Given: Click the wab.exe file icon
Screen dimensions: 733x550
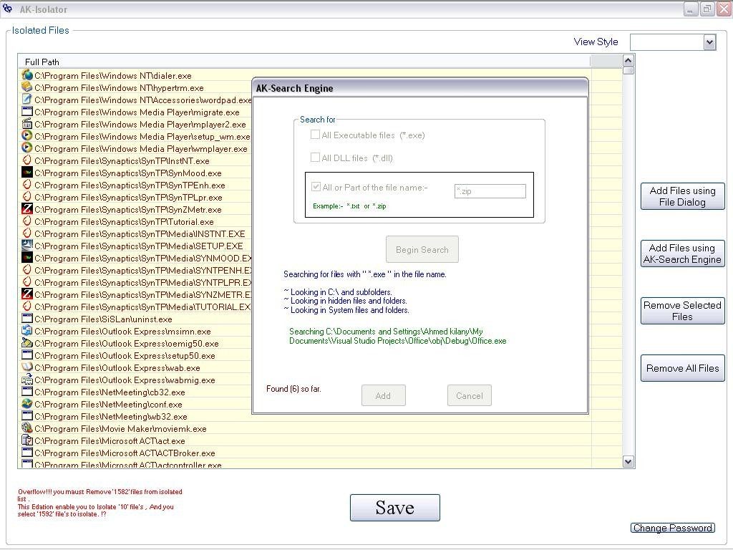Looking at the screenshot, I should tap(27, 367).
